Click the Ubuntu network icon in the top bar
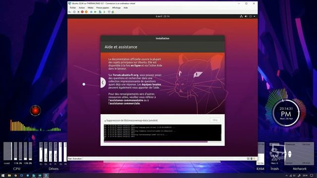This screenshot has height=178, width=317. [x=241, y=16]
